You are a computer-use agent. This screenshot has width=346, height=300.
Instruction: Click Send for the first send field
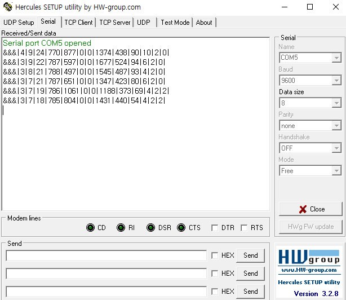click(x=250, y=255)
